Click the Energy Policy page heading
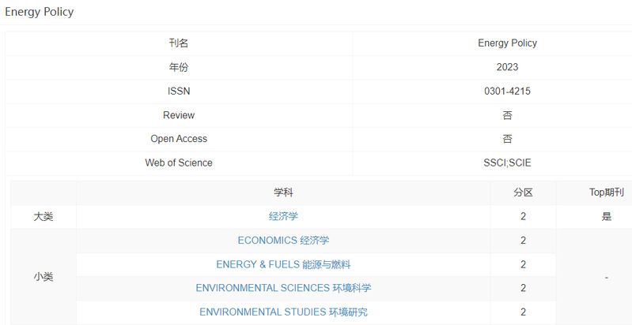 click(x=40, y=12)
